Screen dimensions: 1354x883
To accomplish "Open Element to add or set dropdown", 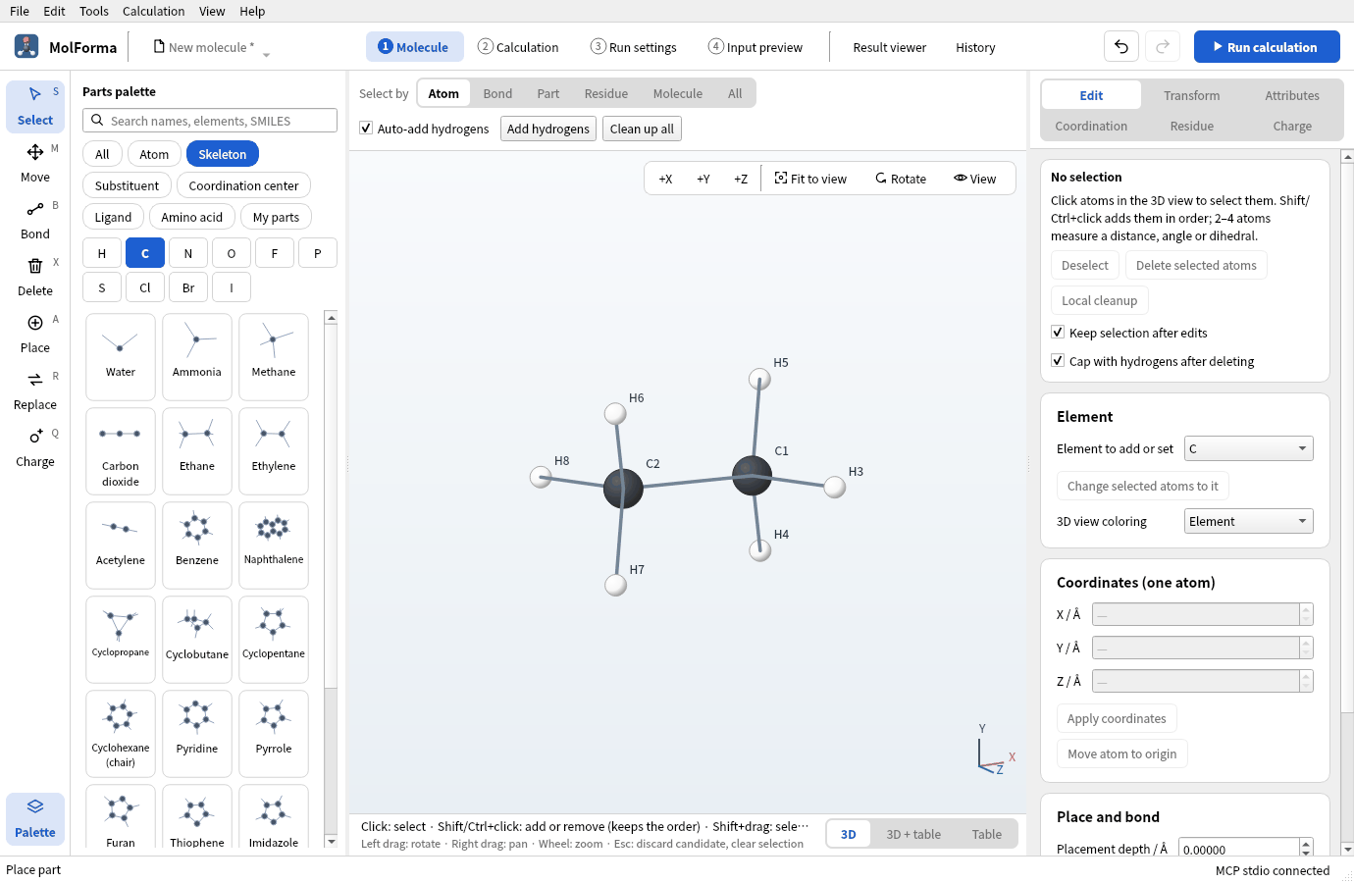I will point(1248,448).
